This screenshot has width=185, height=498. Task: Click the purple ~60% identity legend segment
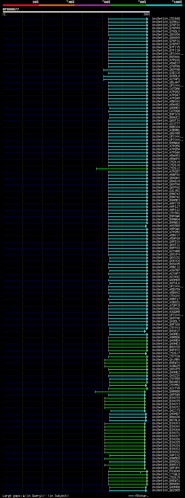point(92,5)
